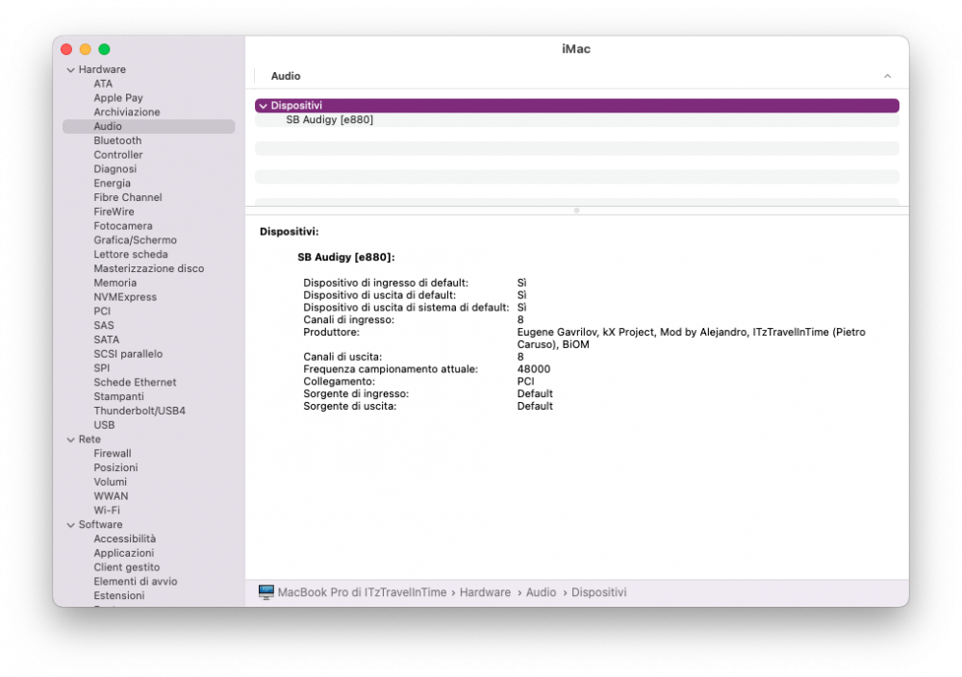Open Lettore scheda in the sidebar
Viewport: 962px width, 677px height.
tap(131, 254)
